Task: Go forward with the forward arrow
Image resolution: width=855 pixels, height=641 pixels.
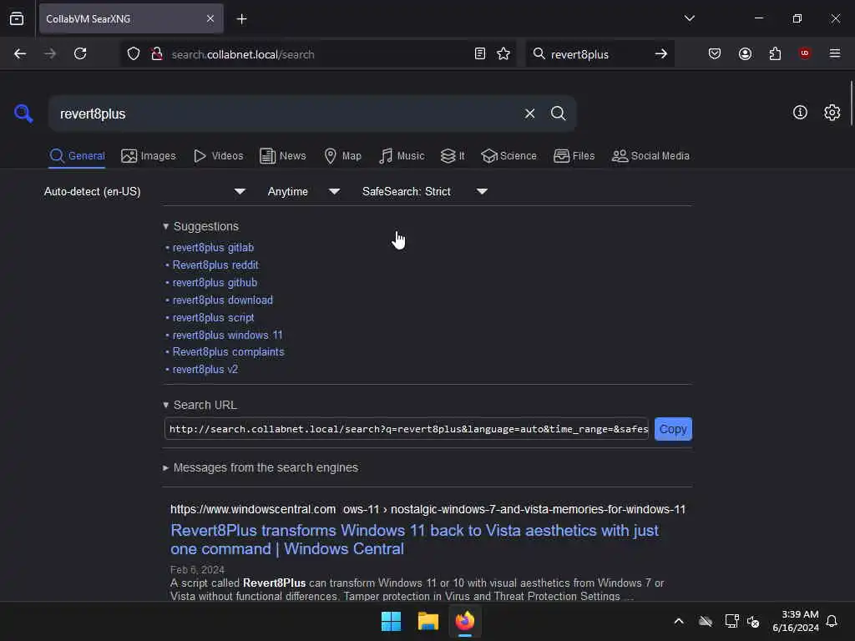Action: coord(50,53)
